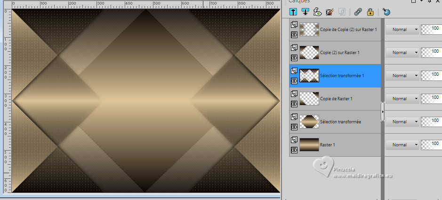
Task: Click thumbnail of Copie de Copie (2) sur Raster 1
Action: click(309, 29)
